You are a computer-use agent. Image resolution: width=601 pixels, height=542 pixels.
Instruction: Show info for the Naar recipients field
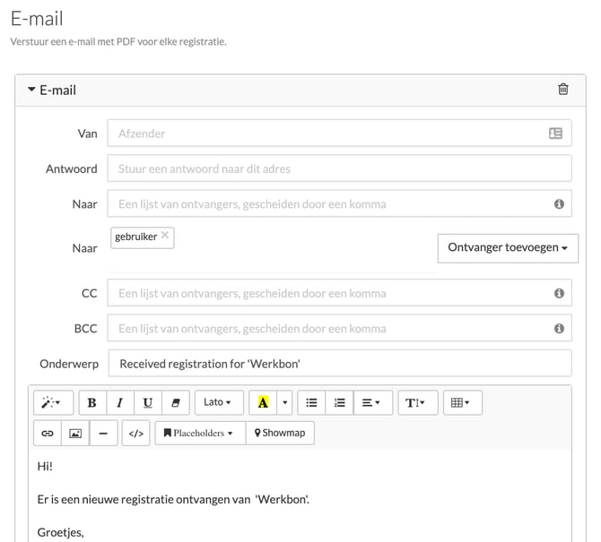point(559,204)
